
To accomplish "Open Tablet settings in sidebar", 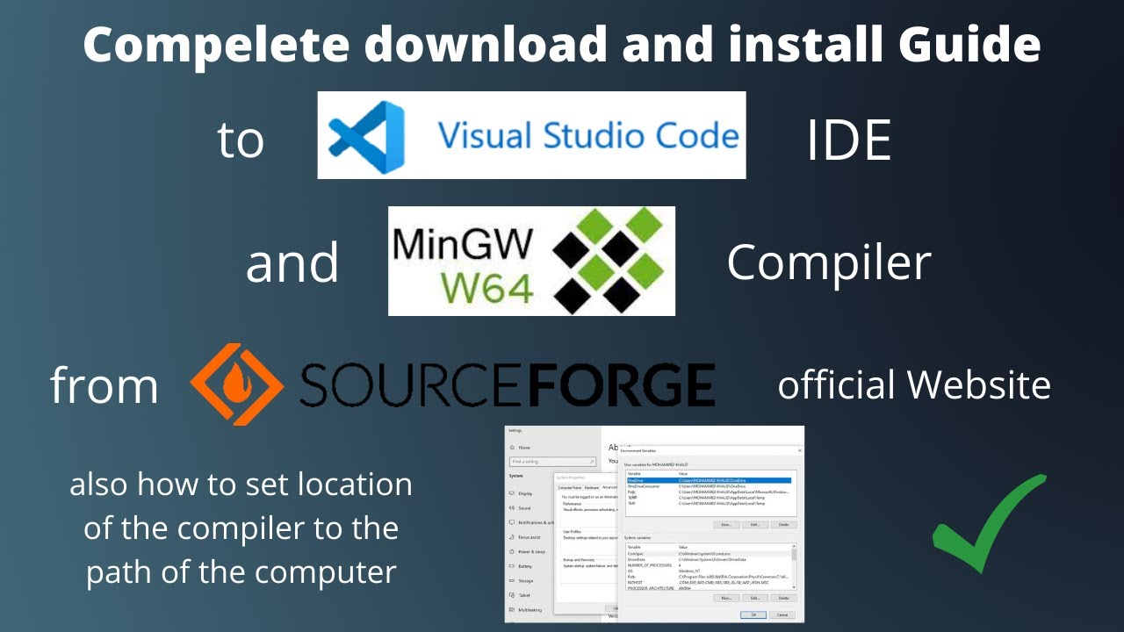I will point(521,595).
